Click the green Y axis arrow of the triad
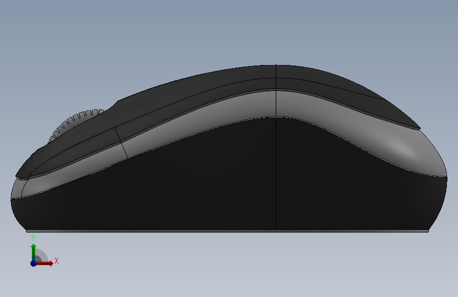The height and width of the screenshot is (297, 458). 34,252
